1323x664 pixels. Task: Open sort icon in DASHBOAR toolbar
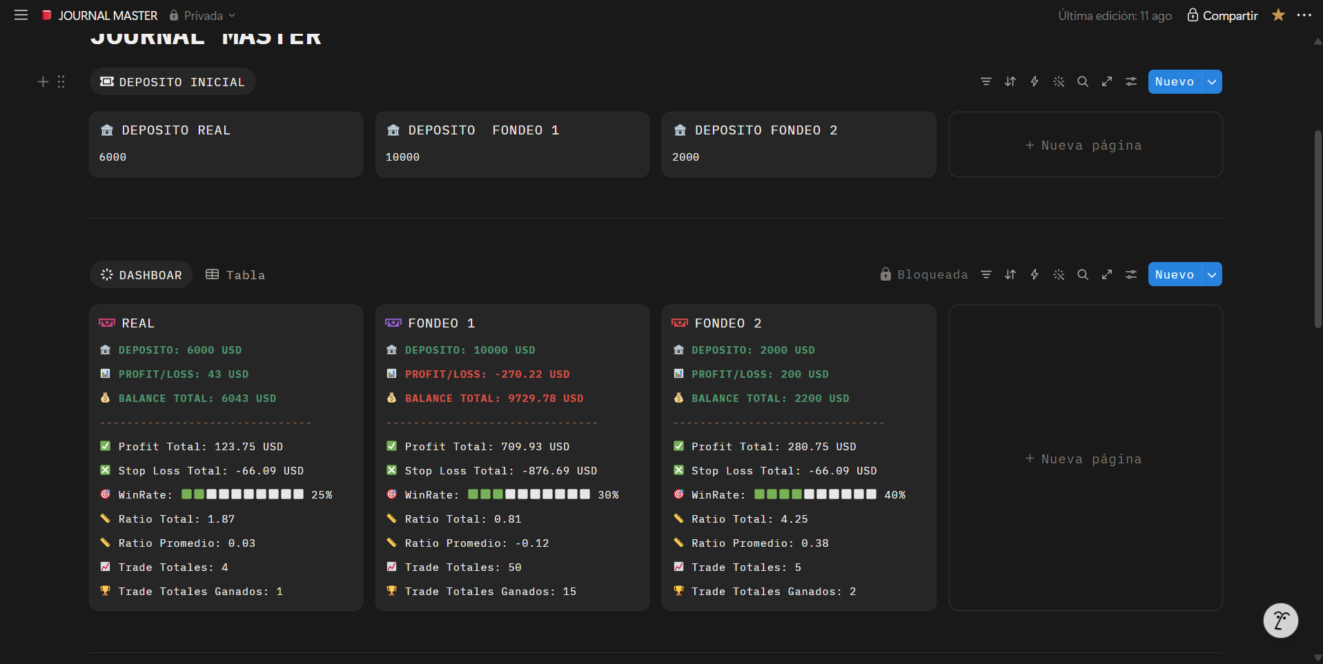[x=1010, y=274]
